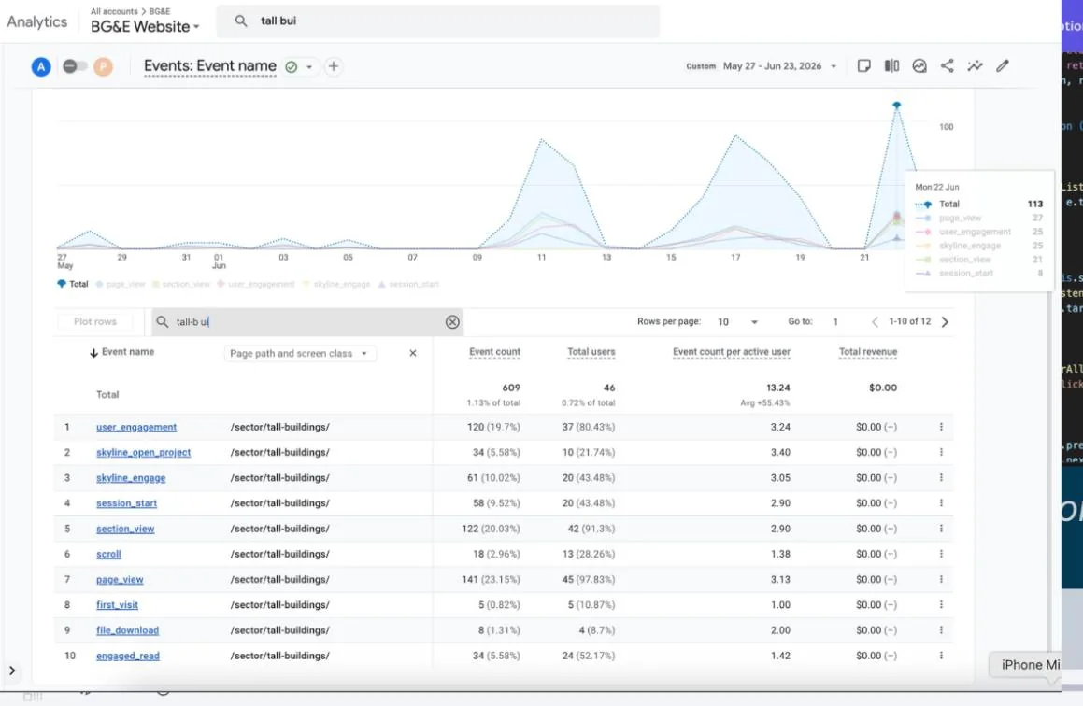Toggle section_view series in chart legend

tap(181, 284)
